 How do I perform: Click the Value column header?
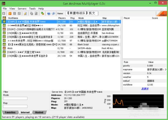[157, 62]
